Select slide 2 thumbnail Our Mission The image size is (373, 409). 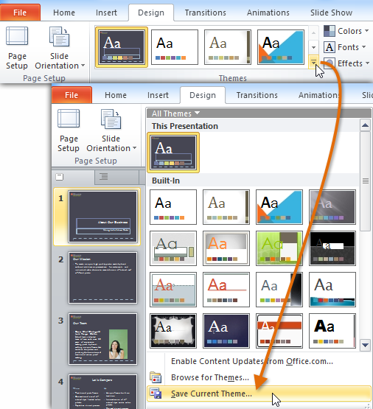coord(102,278)
